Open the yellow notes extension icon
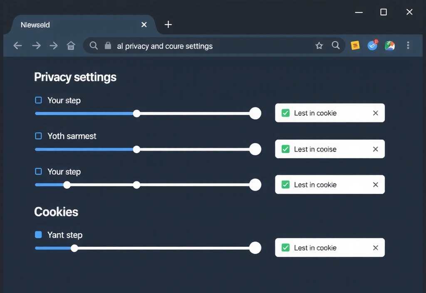The image size is (426, 293). pyautogui.click(x=355, y=45)
